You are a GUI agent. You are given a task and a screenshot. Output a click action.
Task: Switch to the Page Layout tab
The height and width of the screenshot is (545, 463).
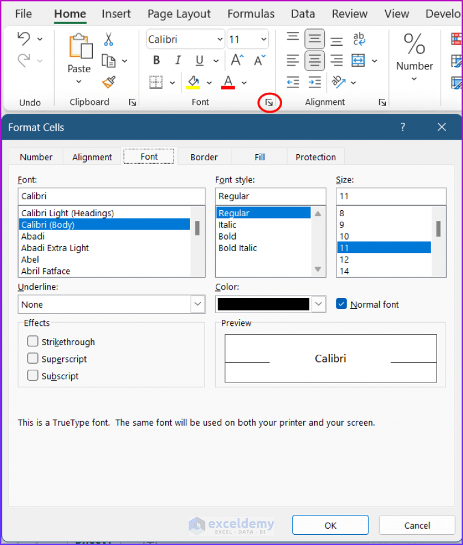179,14
